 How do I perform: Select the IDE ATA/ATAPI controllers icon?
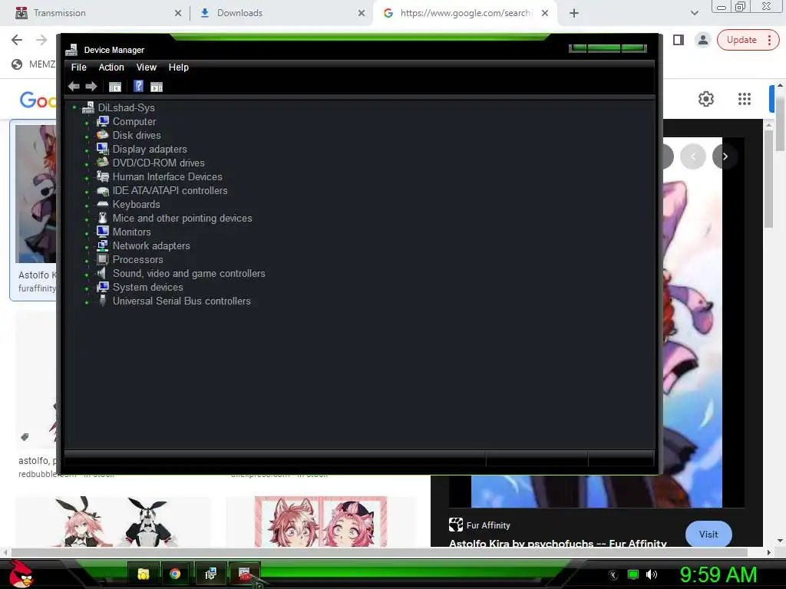(103, 190)
